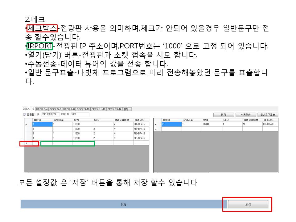Click the 11200 cell in the LD-BF415 row

click(x=83, y=124)
